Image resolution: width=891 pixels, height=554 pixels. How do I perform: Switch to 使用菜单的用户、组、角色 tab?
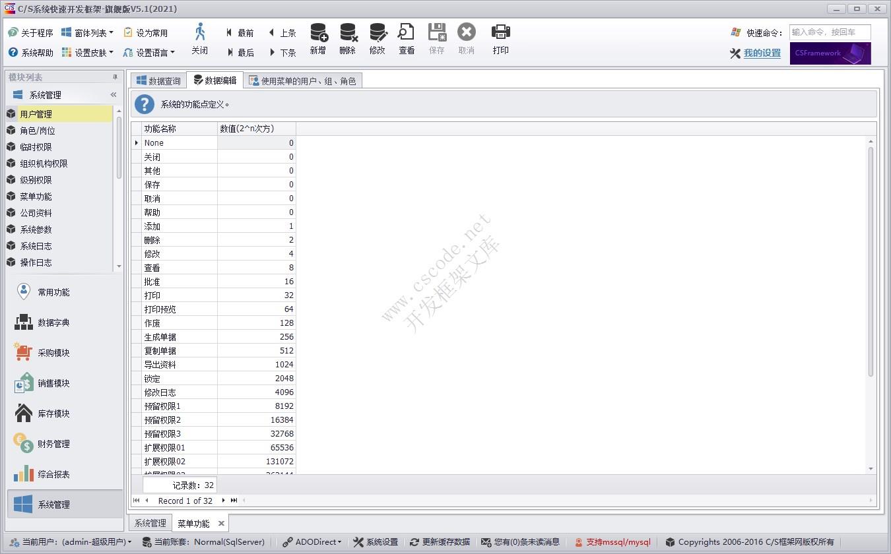(302, 81)
